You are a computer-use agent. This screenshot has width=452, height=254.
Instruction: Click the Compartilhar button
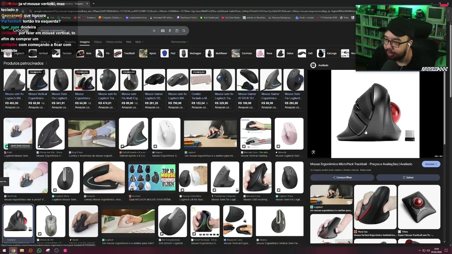tap(342, 177)
